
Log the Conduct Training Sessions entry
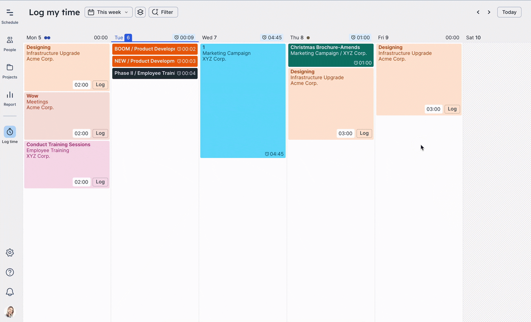coord(100,182)
